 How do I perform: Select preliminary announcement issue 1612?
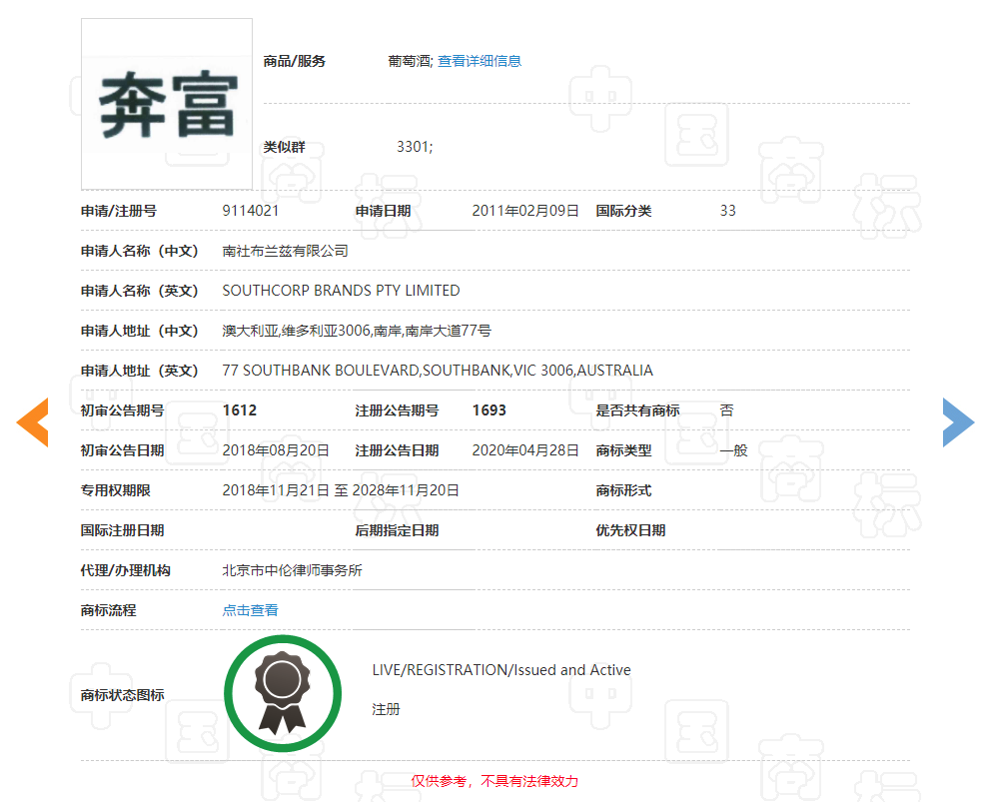click(240, 410)
